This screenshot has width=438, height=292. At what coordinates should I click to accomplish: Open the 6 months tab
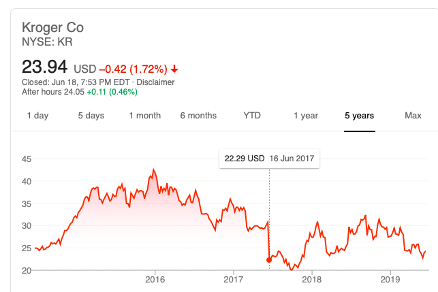point(198,116)
